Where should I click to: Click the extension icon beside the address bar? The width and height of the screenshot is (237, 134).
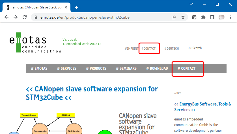point(194,17)
